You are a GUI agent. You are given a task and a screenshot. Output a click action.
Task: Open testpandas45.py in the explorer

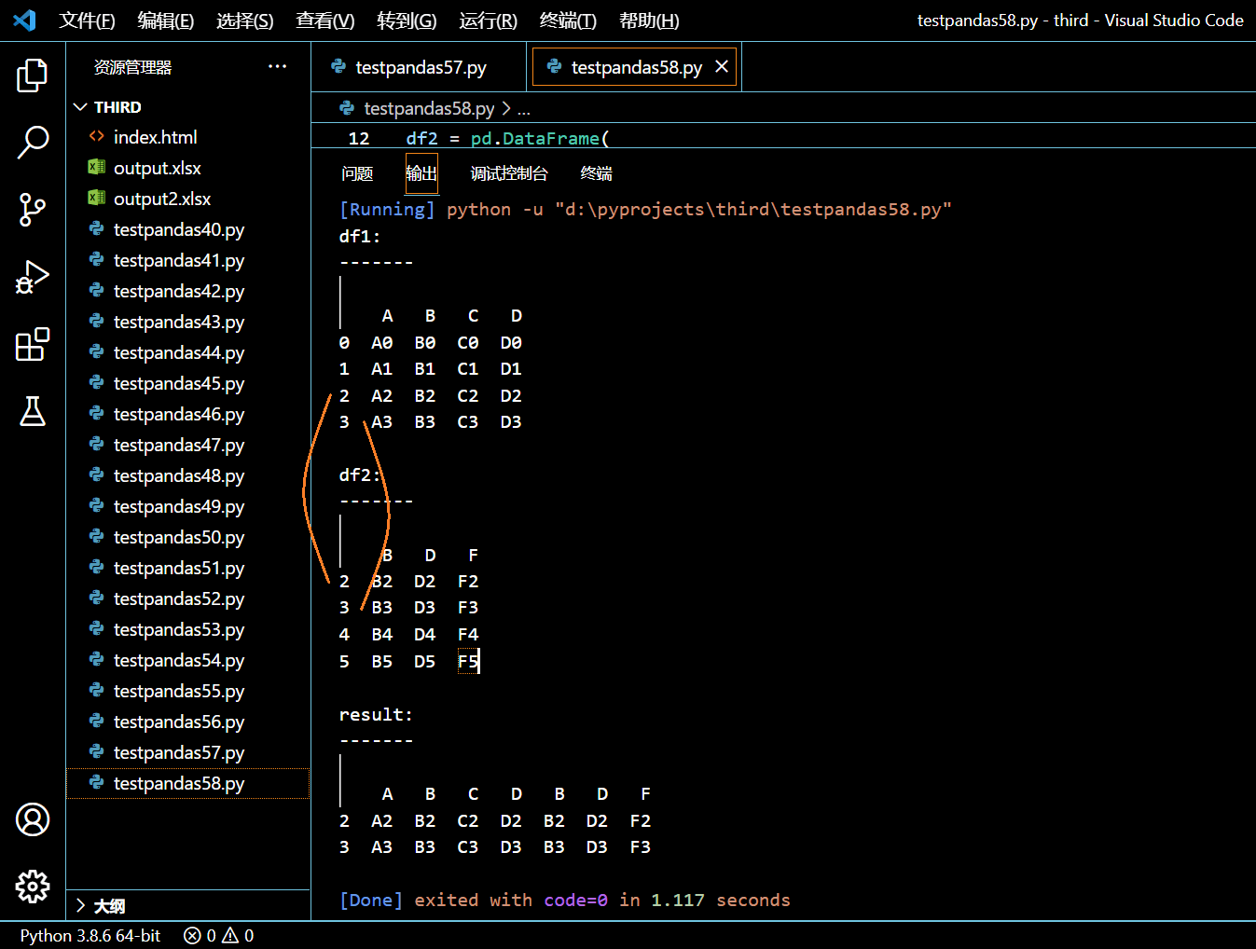click(x=188, y=383)
